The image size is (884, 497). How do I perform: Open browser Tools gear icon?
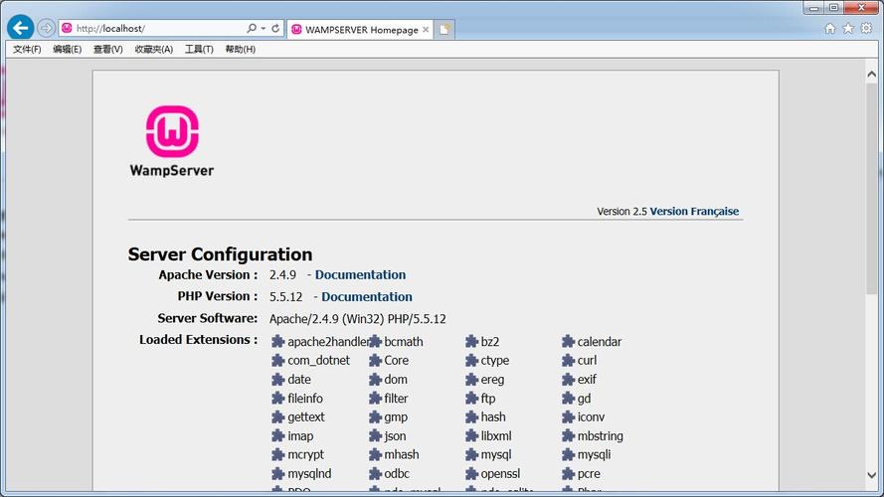coord(866,28)
